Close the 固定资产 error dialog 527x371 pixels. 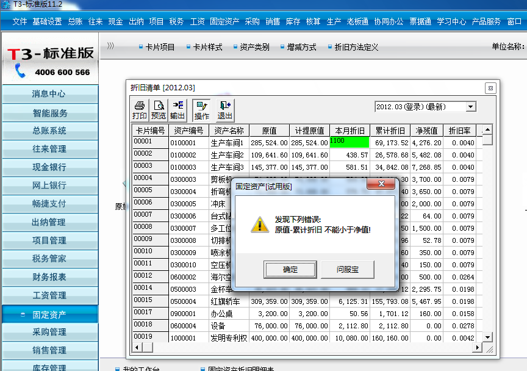[x=381, y=184]
